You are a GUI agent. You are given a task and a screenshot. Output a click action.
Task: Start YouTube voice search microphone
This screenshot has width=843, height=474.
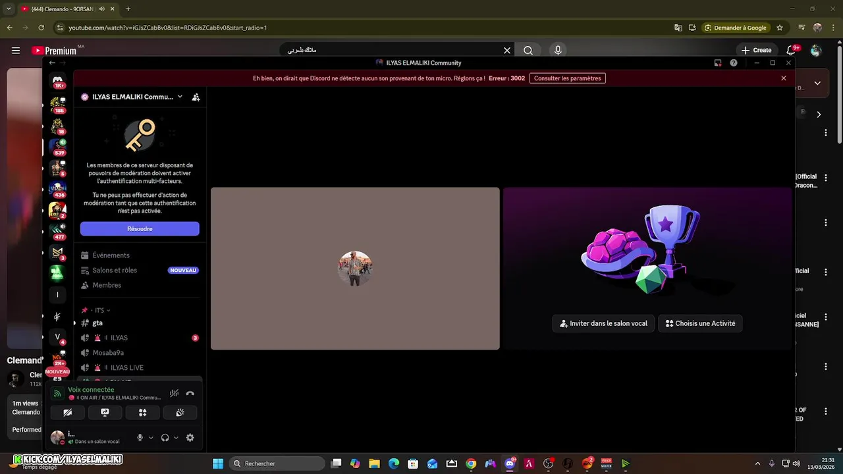[x=558, y=50]
